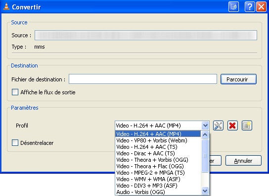This screenshot has width=269, height=196.
Task: Create a new profile with the list icon
Action: pyautogui.click(x=247, y=126)
